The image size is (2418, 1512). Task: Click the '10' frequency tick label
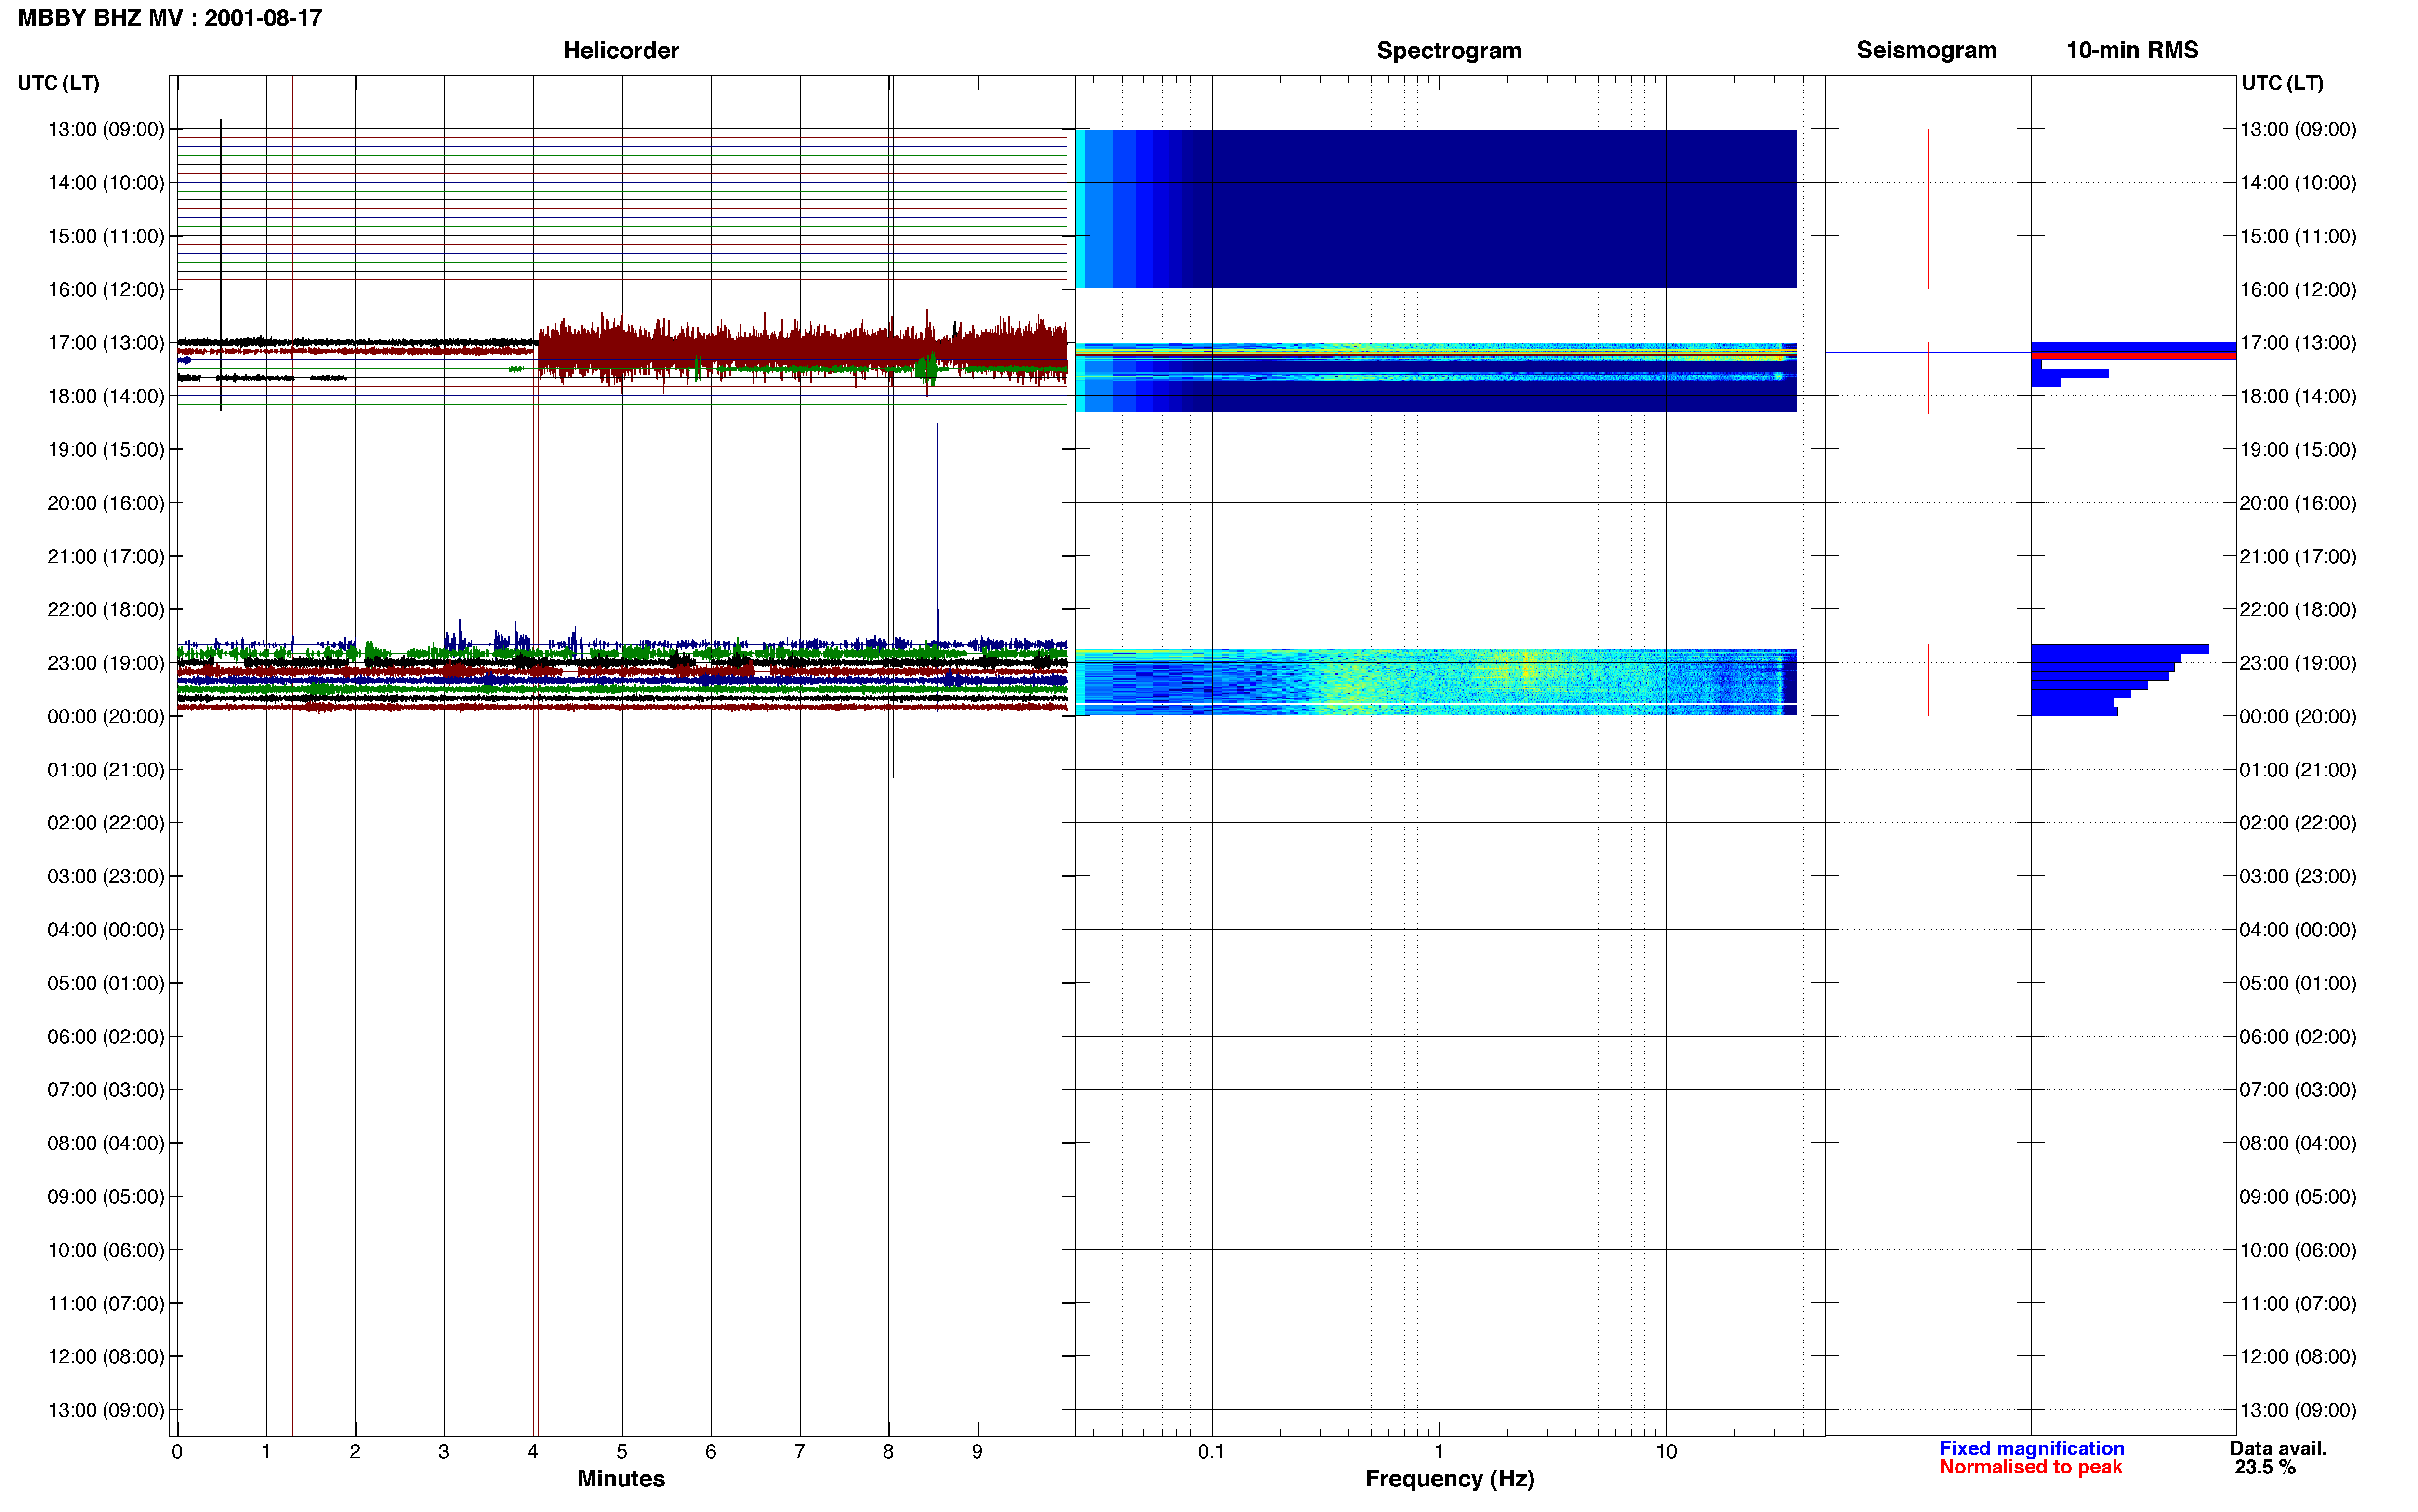coord(1665,1451)
